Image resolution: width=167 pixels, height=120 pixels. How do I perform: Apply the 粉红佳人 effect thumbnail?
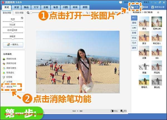pos(157,36)
